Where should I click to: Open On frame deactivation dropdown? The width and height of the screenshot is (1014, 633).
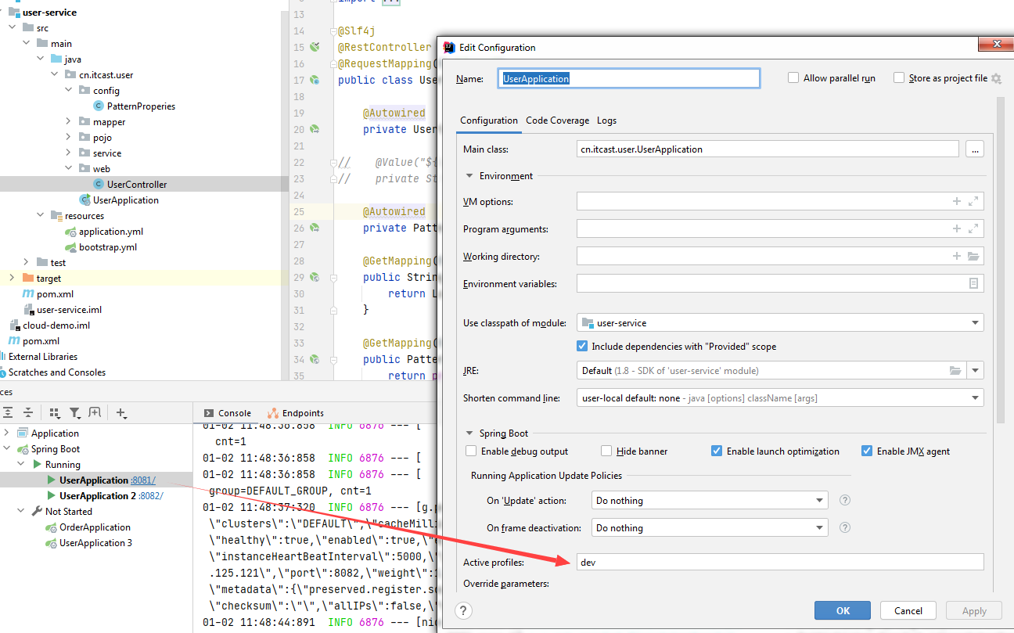(x=710, y=527)
